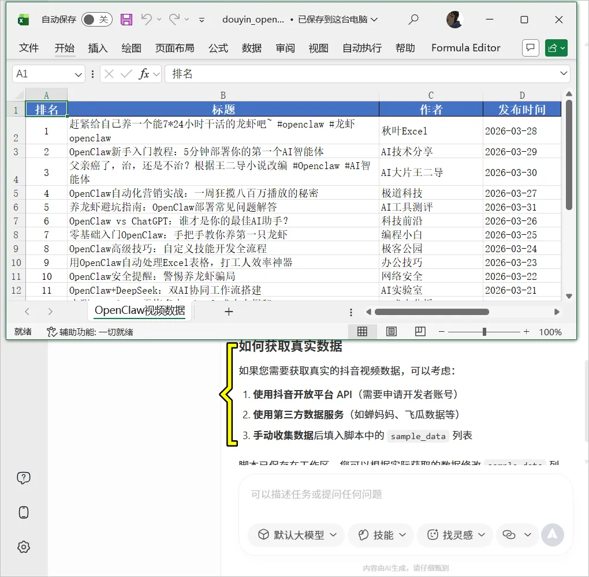Click the phone device icon in sidebar
The image size is (589, 577).
point(24,512)
